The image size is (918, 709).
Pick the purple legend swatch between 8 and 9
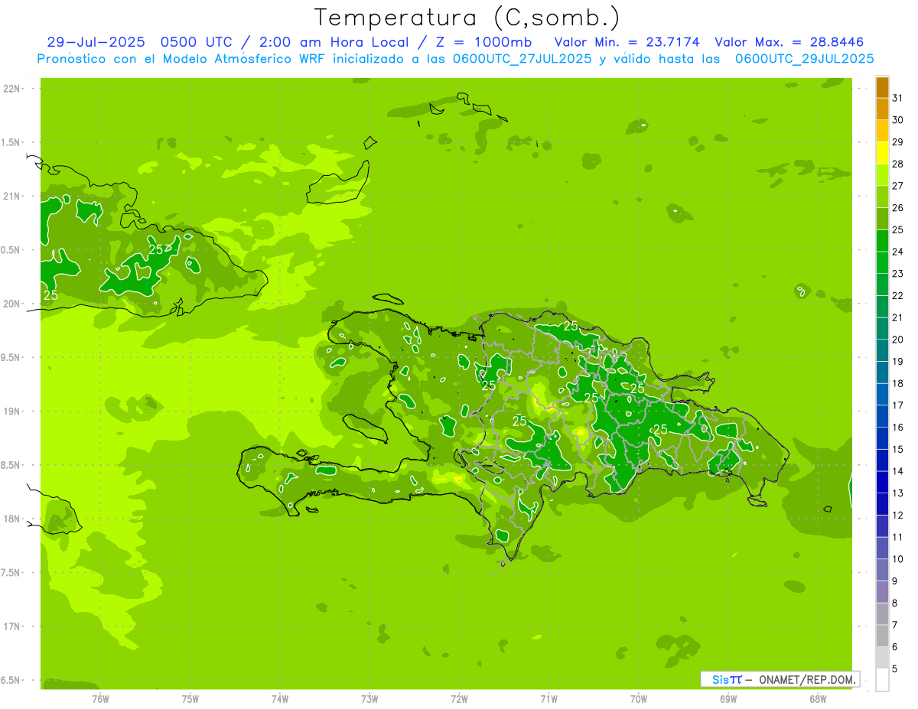pos(882,592)
